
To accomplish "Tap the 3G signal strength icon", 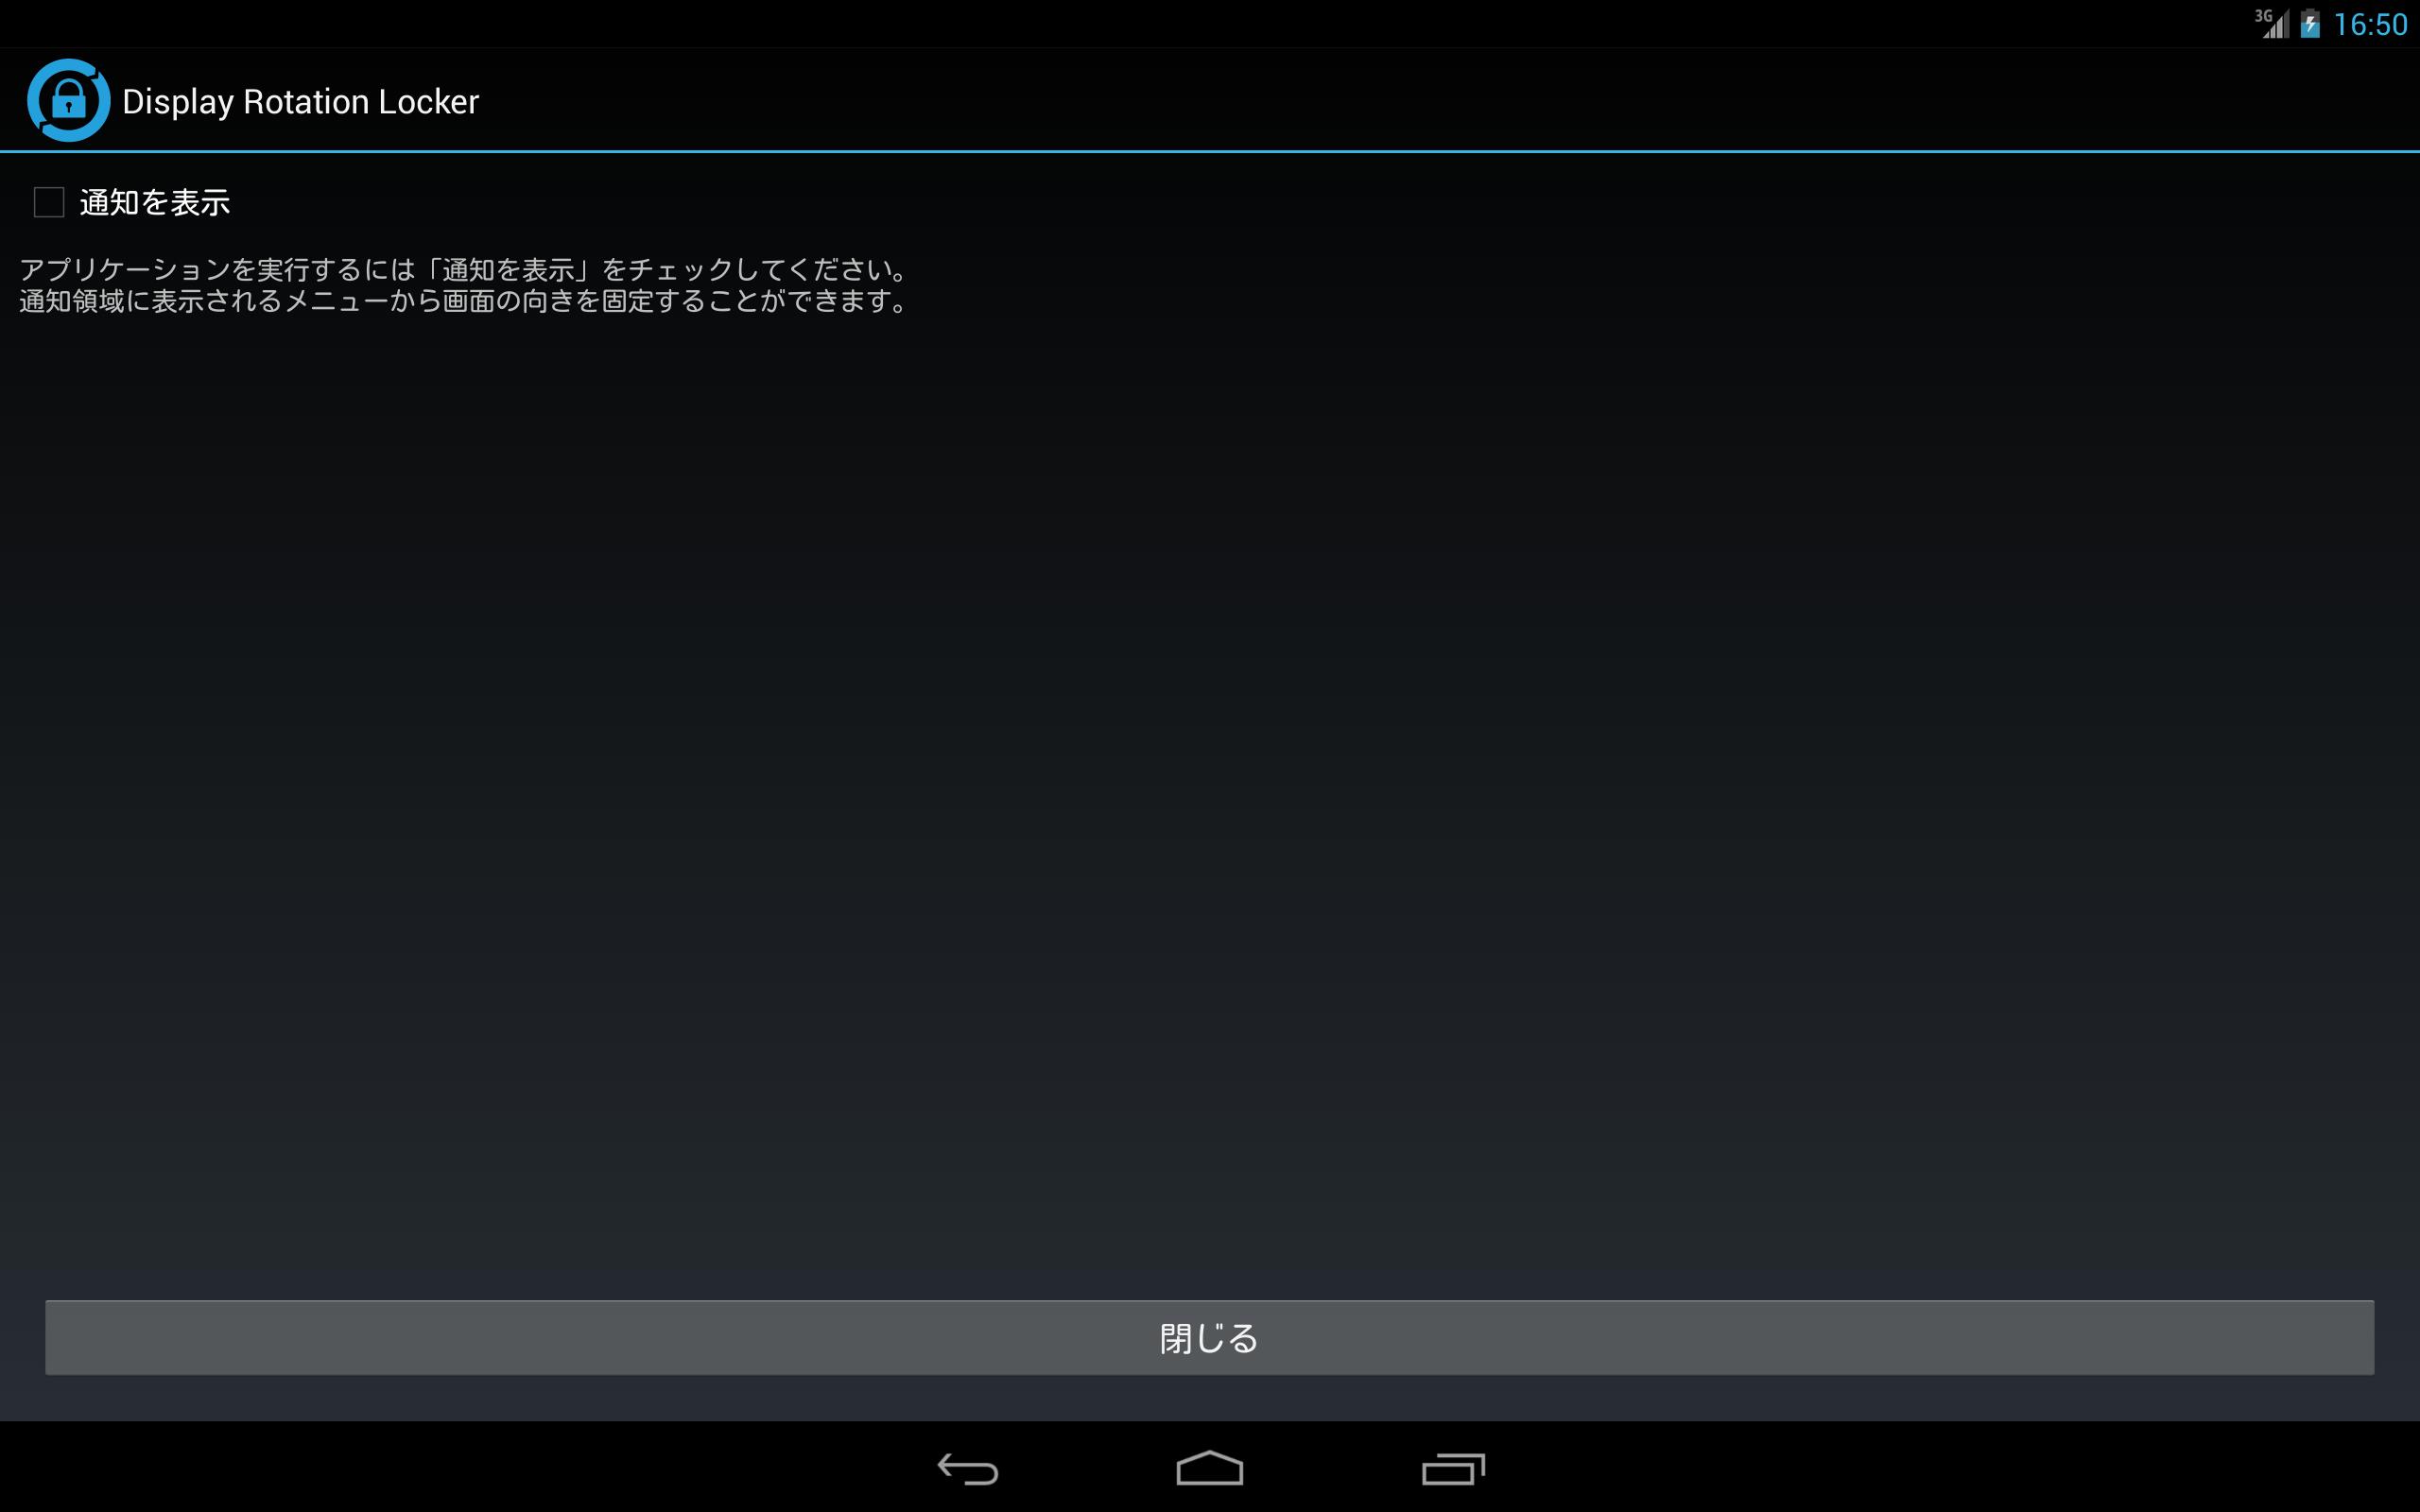I will click(2273, 23).
